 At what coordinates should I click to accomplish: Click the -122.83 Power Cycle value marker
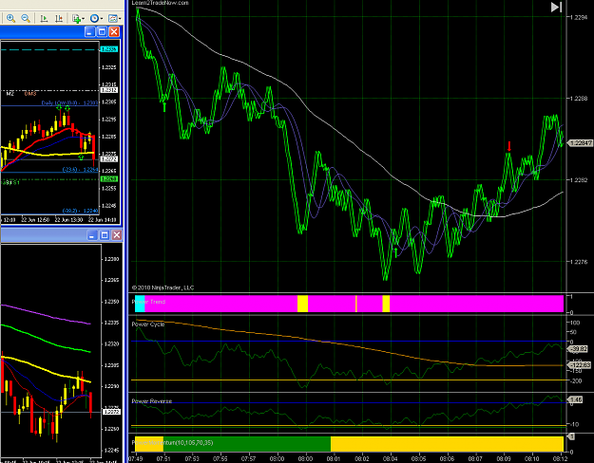[x=579, y=365]
